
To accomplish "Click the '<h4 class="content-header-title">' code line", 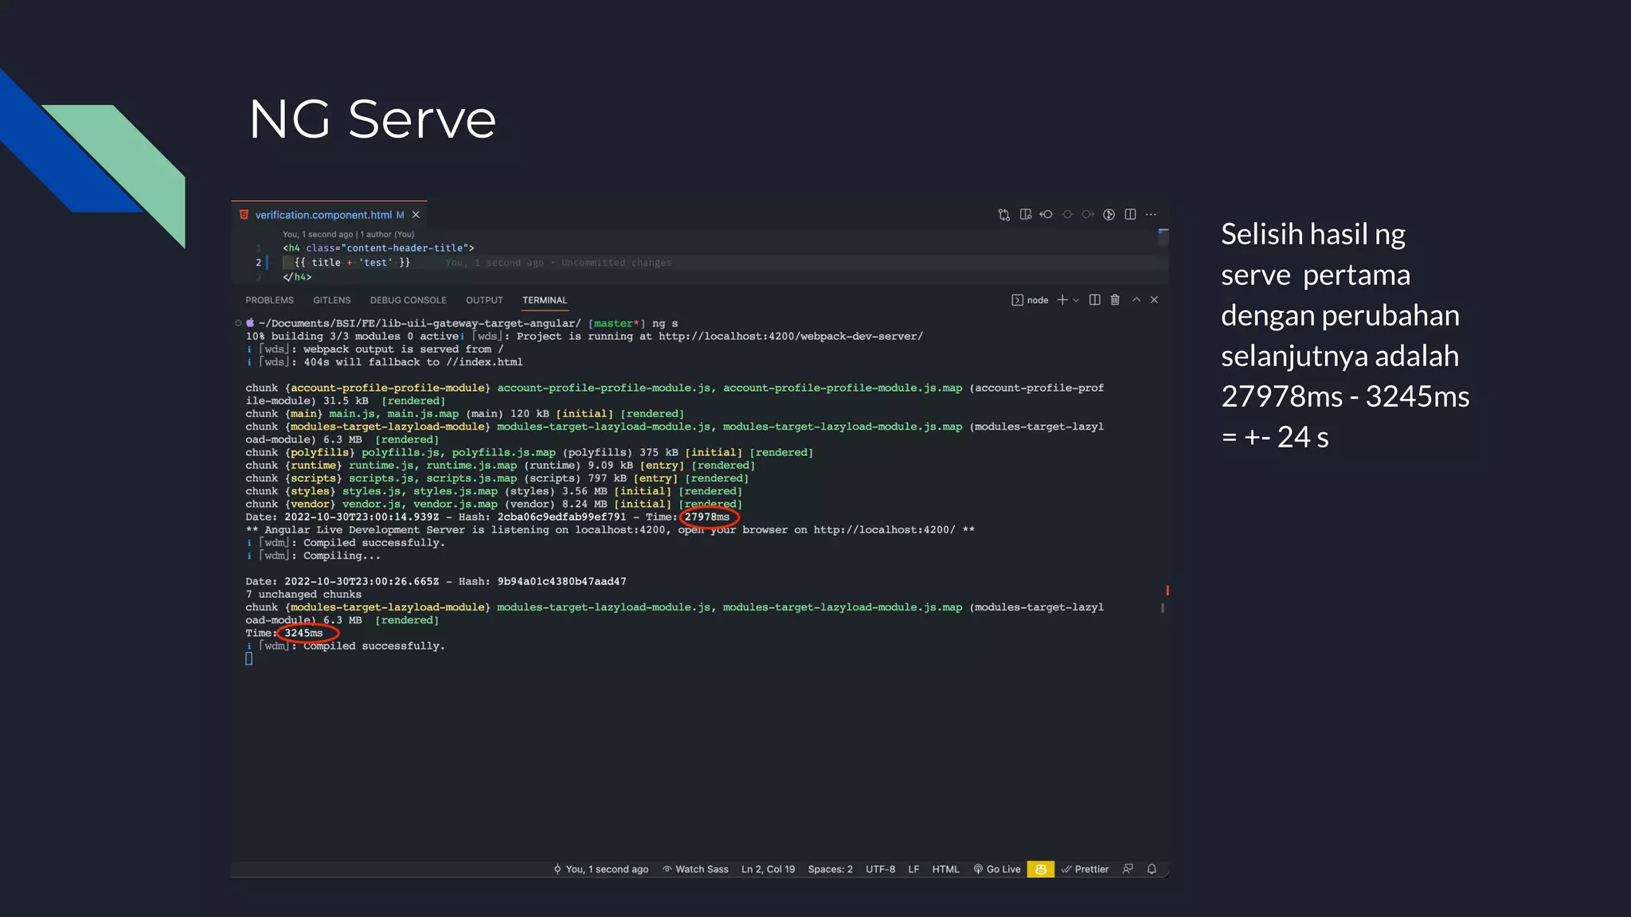I will pos(378,248).
